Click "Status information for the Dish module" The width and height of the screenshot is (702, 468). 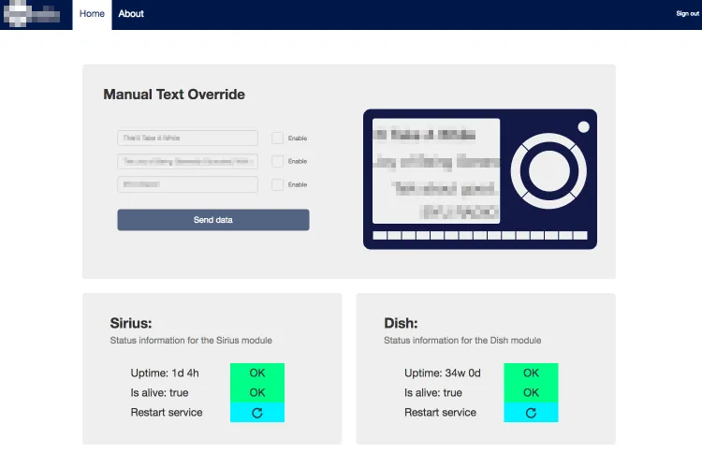pyautogui.click(x=462, y=341)
